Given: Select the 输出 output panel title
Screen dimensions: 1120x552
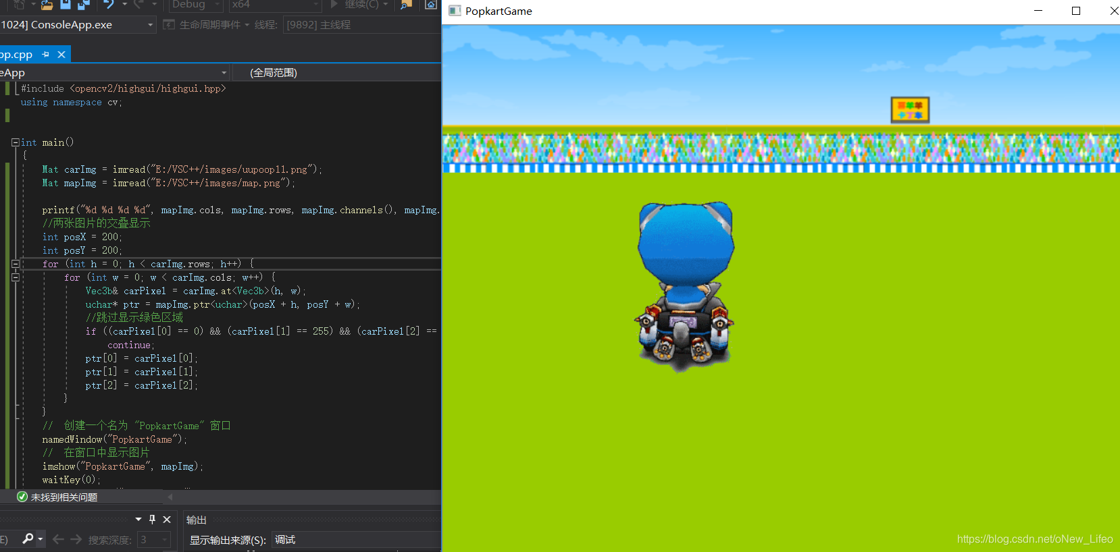Looking at the screenshot, I should click(x=197, y=520).
